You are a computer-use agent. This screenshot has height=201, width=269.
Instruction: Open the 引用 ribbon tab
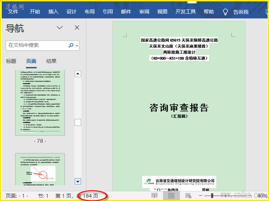coord(108,12)
